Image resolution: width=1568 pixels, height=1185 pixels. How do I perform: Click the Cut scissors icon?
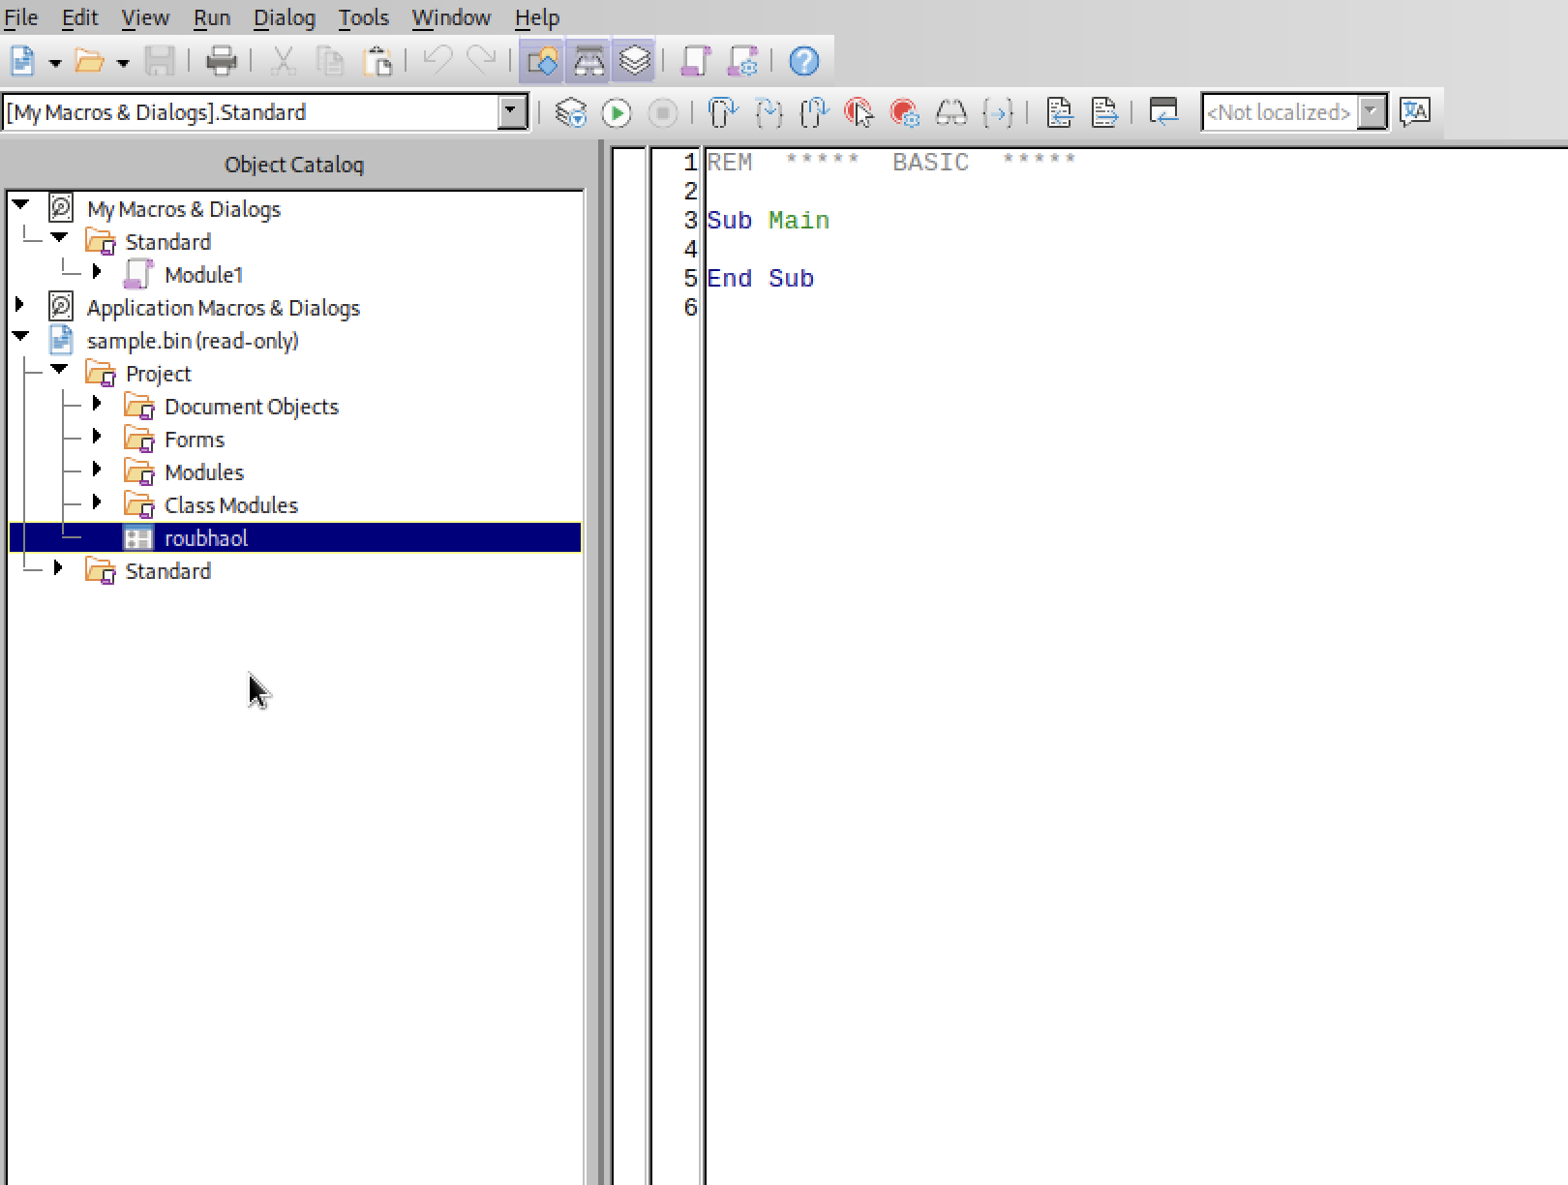point(284,61)
